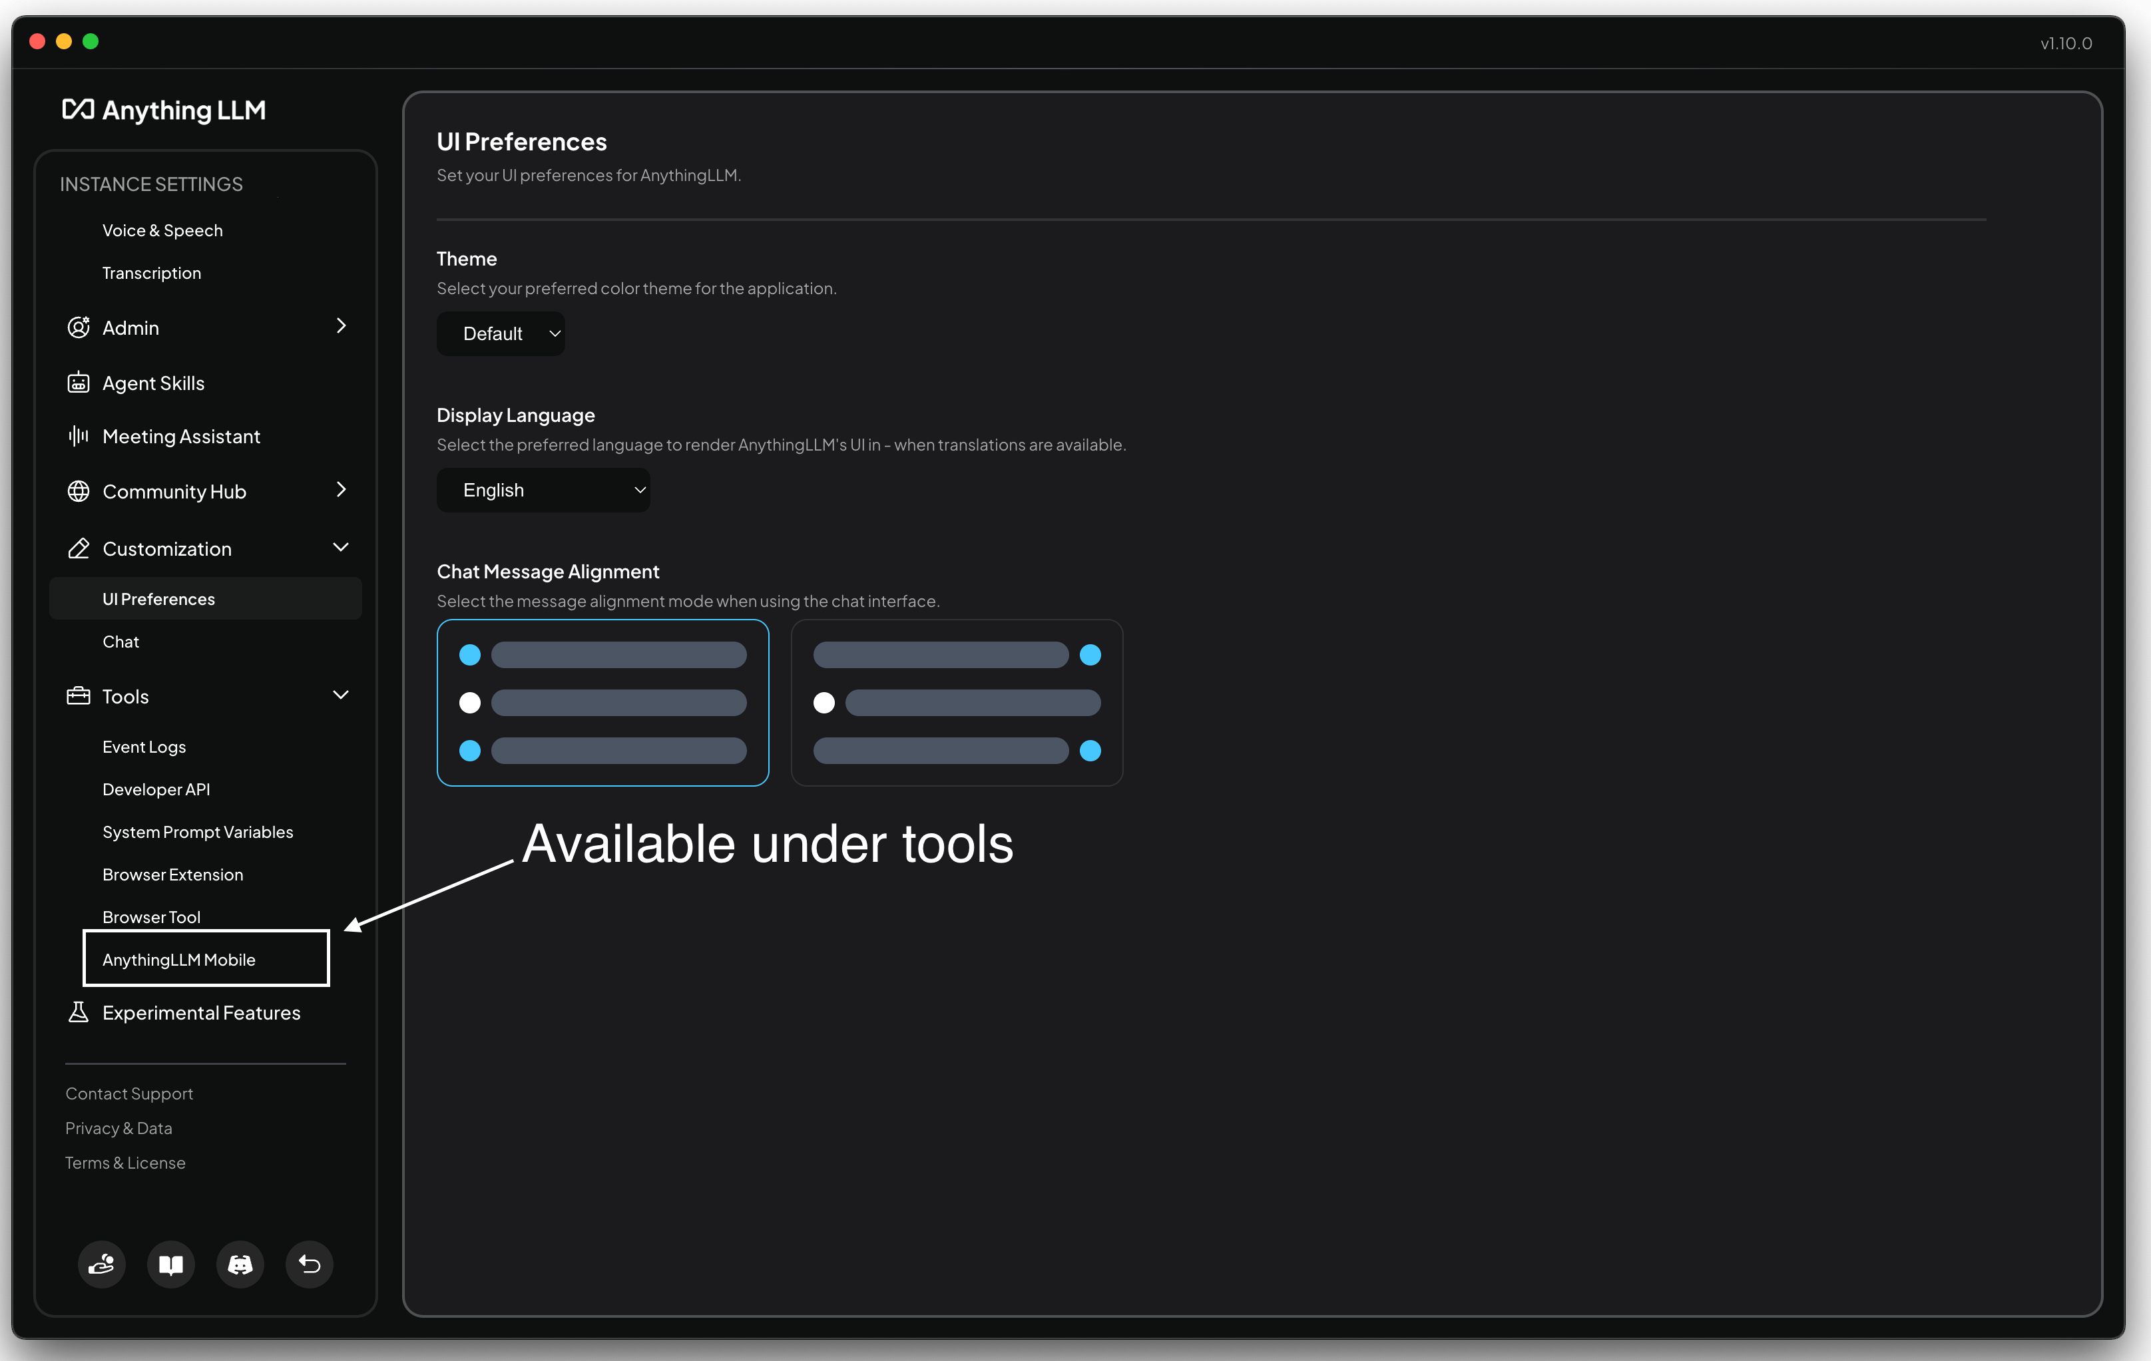Open AnythingLLM Mobile under Tools
This screenshot has height=1361, width=2151.
tap(178, 959)
